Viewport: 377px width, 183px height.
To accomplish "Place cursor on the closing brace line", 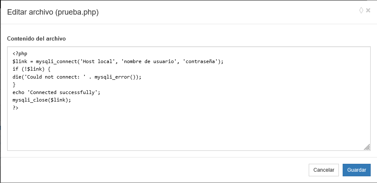I will point(14,85).
